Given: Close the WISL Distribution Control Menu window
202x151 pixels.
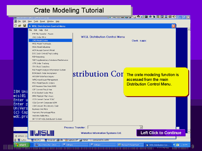Looking at the screenshot, I should pos(174,26).
